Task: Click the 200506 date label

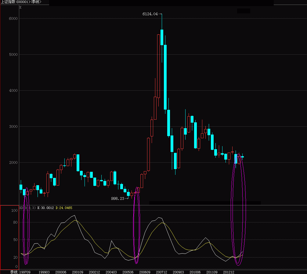Action: 128,272
